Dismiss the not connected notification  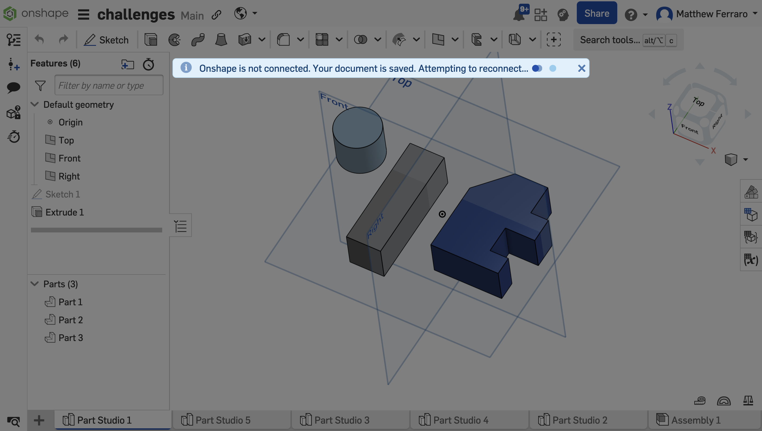tap(581, 68)
